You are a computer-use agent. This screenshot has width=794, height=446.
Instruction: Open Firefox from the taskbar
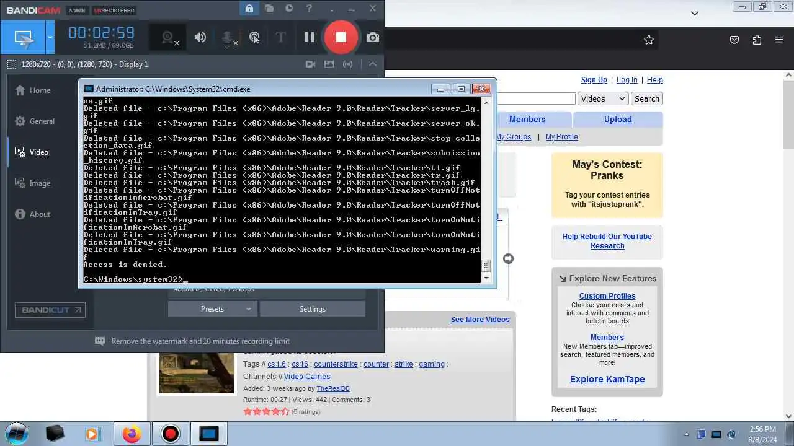coord(132,434)
